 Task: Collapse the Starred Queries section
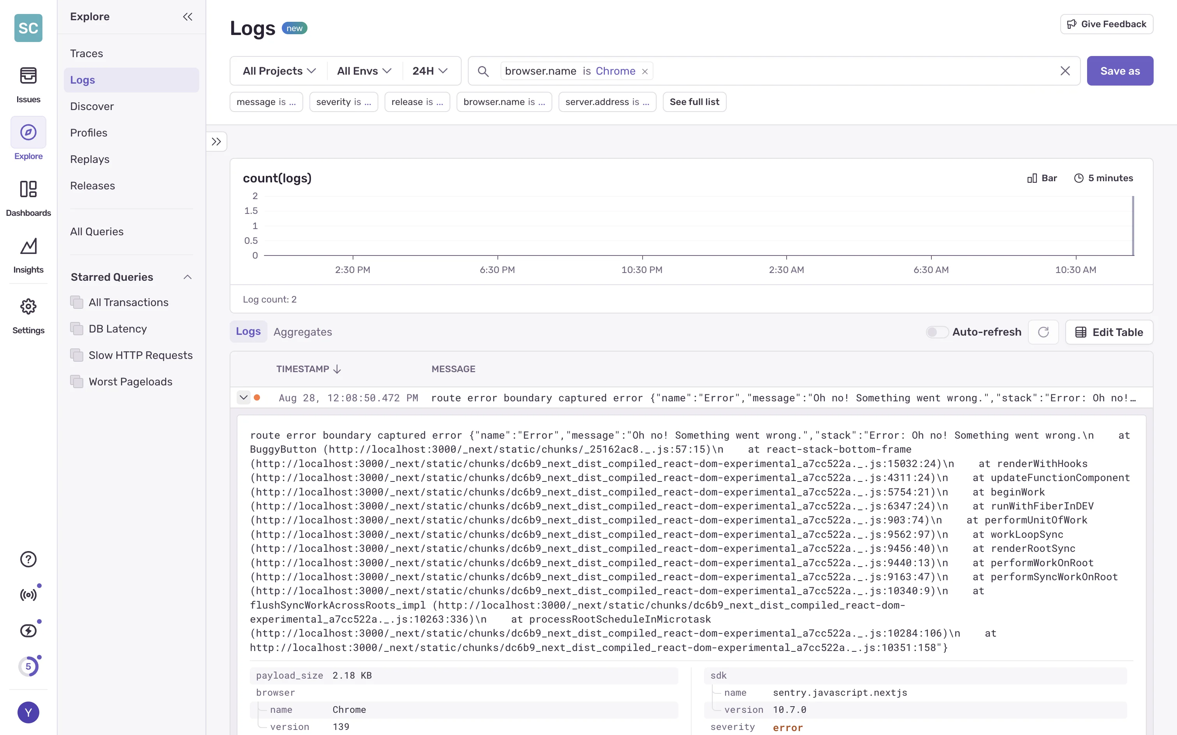click(x=188, y=276)
